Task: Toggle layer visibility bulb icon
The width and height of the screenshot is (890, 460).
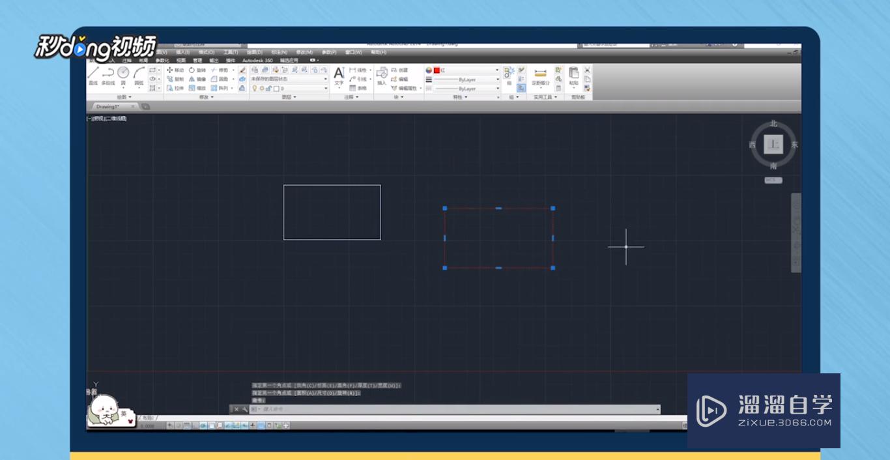Action: tap(255, 89)
